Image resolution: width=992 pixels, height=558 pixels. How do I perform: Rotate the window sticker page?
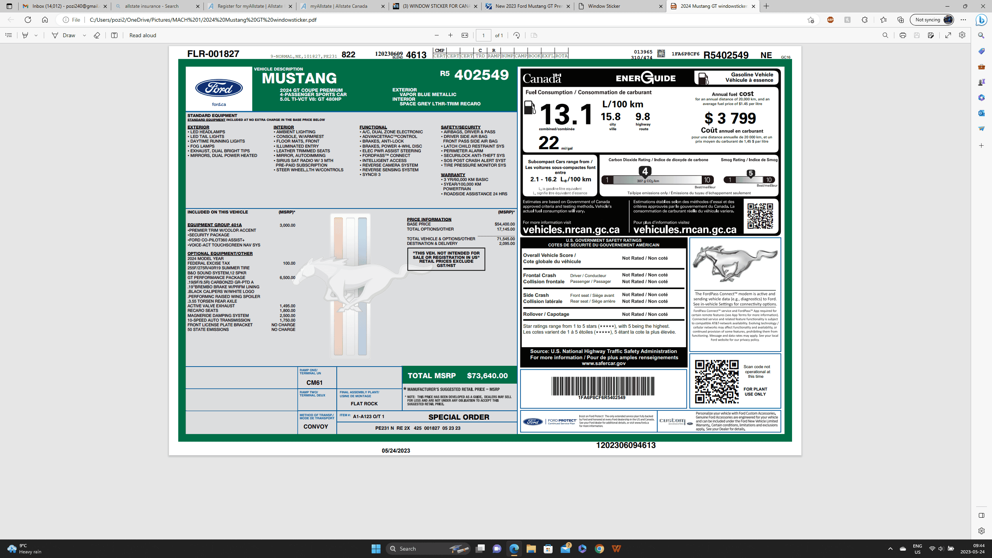coord(516,35)
